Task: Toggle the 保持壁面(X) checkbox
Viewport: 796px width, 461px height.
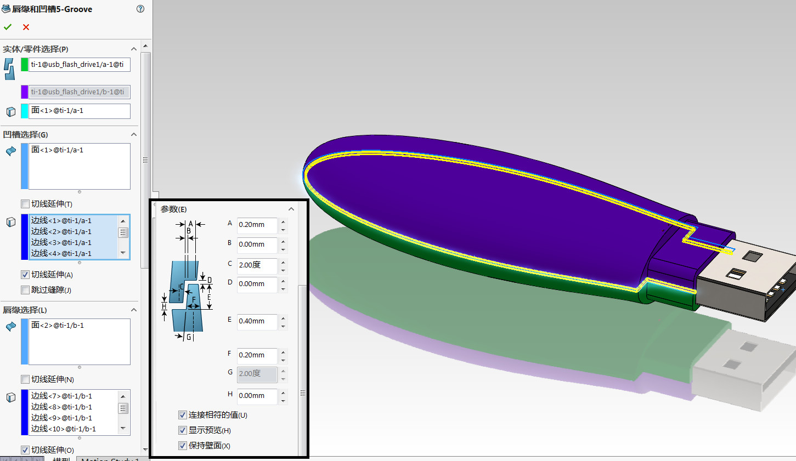Action: tap(183, 446)
